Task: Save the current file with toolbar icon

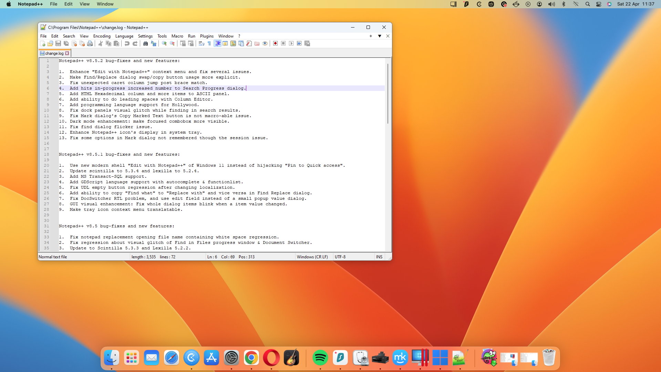Action: [58, 43]
